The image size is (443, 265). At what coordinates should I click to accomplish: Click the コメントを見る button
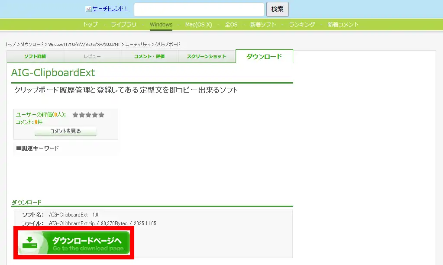[x=65, y=131]
